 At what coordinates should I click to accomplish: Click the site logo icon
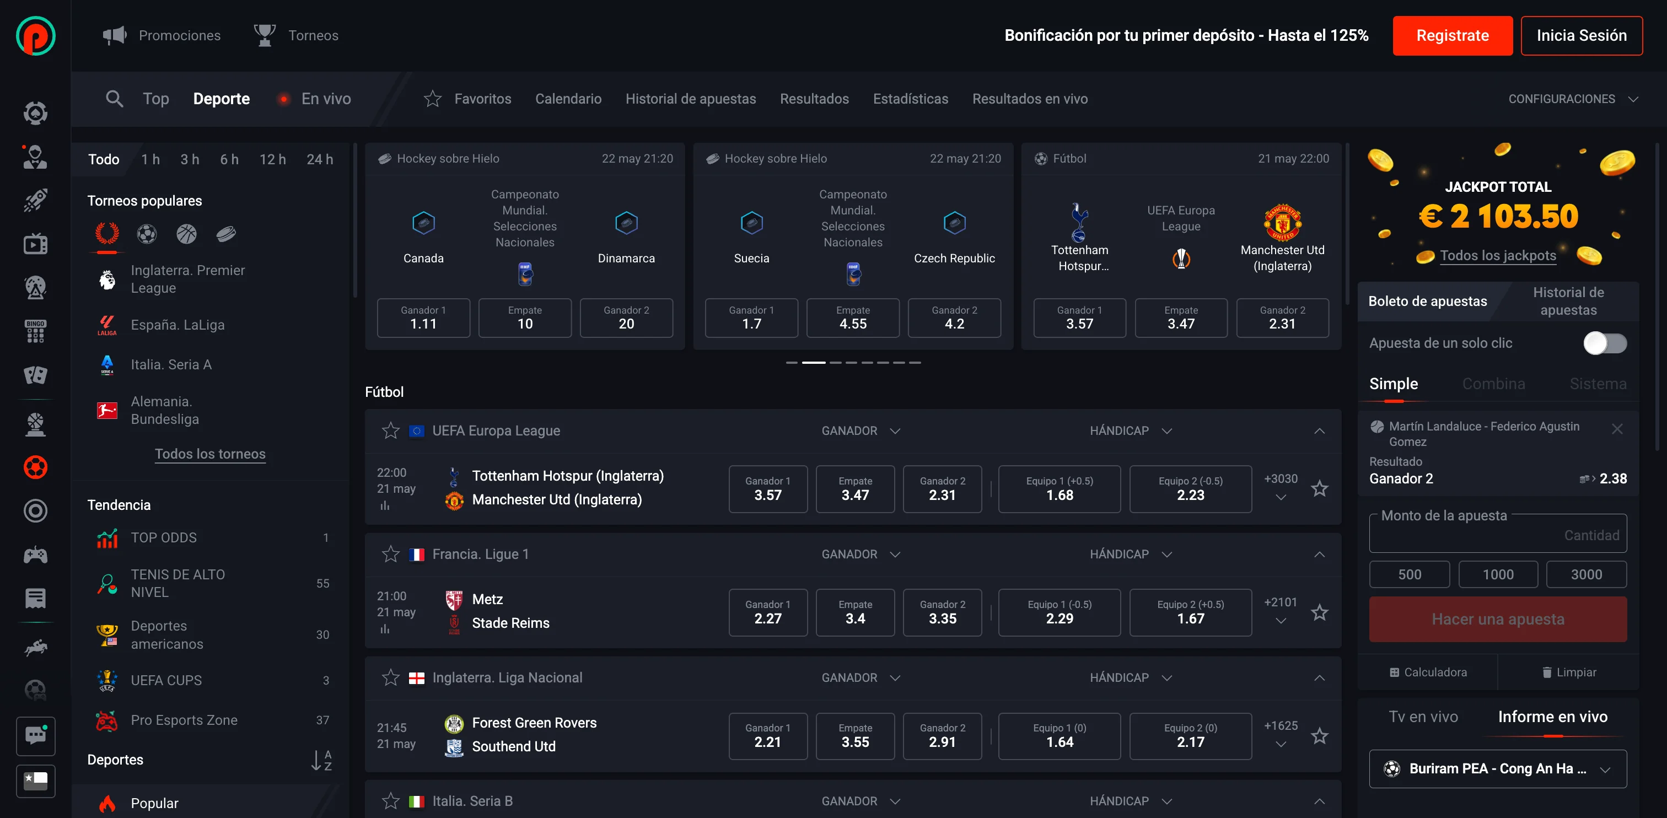pos(36,36)
